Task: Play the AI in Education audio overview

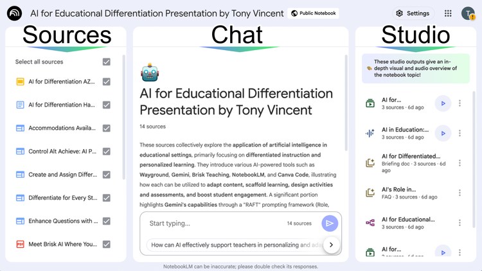Action: (443, 134)
